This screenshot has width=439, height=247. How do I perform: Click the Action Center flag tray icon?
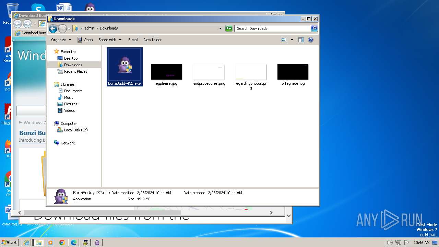(x=406, y=243)
